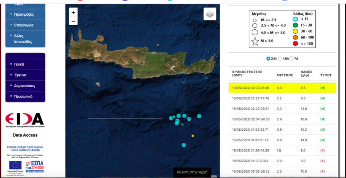Click the ΧΡΟΝΟΣ ΓΕΝΕΣΗΣ column header
346x178 pixels.
(247, 73)
